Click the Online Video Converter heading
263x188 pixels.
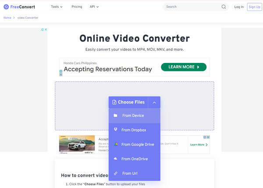click(135, 38)
